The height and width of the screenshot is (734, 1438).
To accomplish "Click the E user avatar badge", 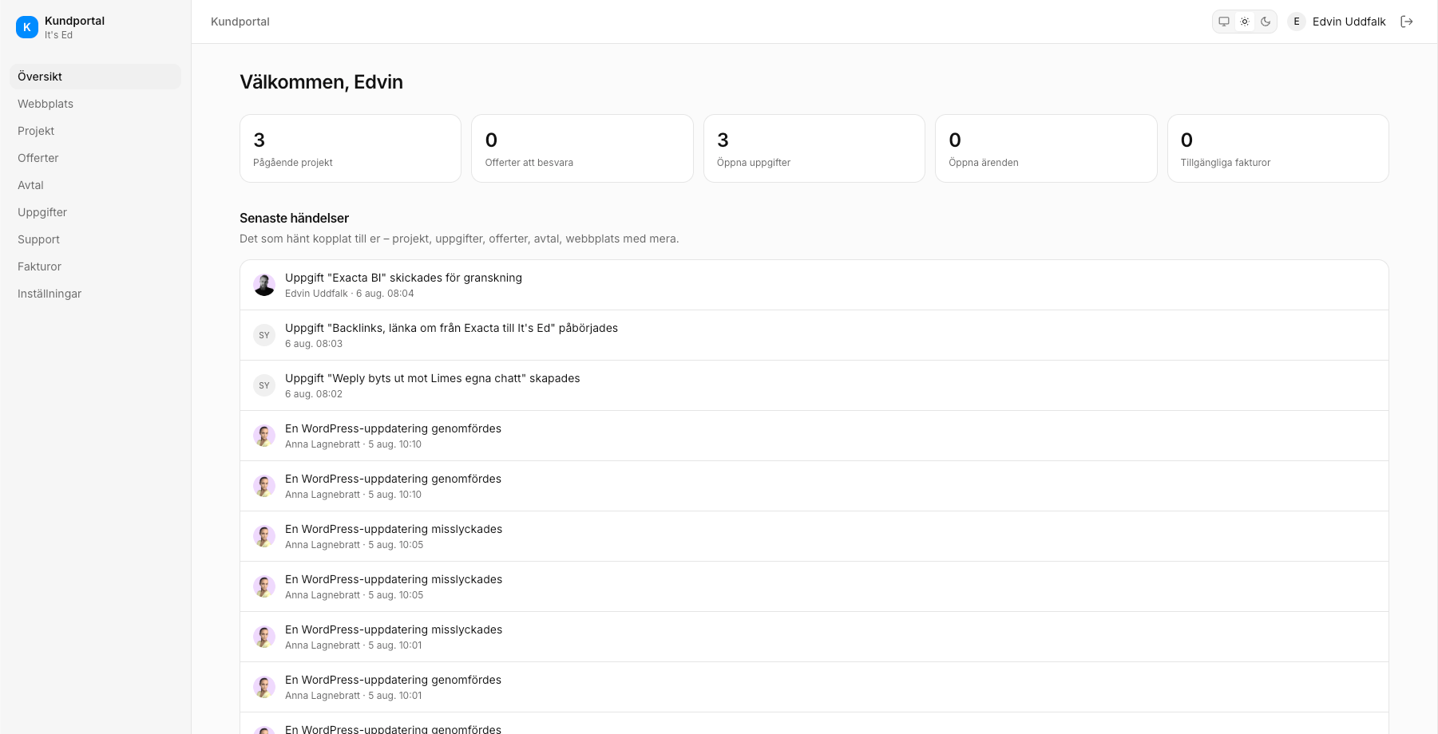I will pyautogui.click(x=1297, y=22).
